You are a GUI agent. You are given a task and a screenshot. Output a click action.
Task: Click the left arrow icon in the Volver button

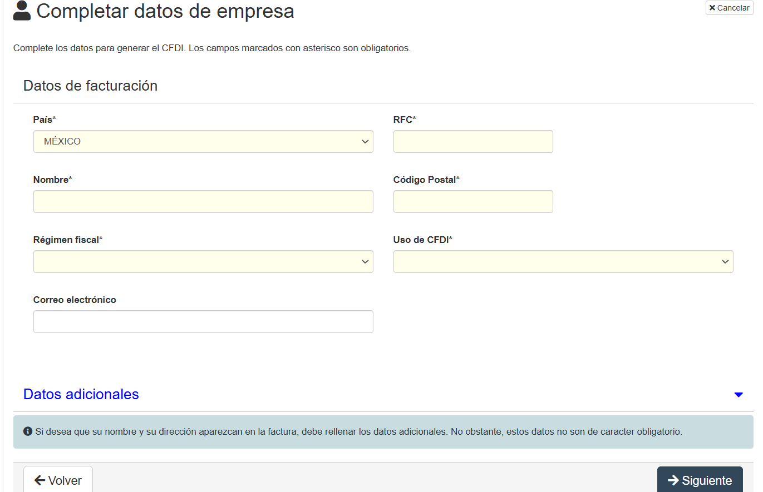(x=40, y=480)
